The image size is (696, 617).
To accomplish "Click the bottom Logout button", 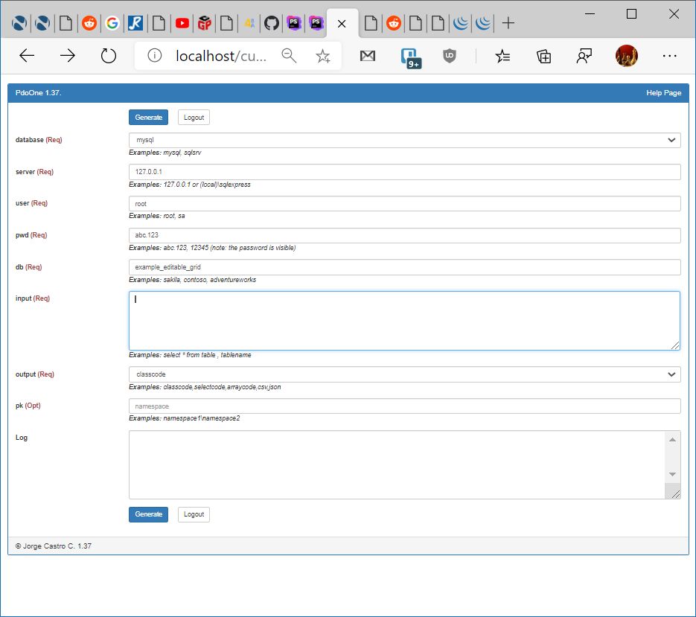I will coord(194,514).
